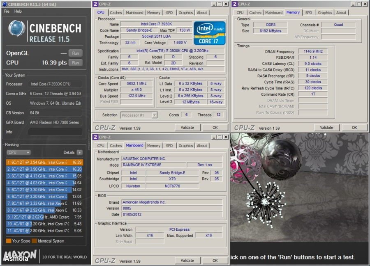
Task: Click BIOS date 01/05/2012 field
Action: tap(172, 214)
